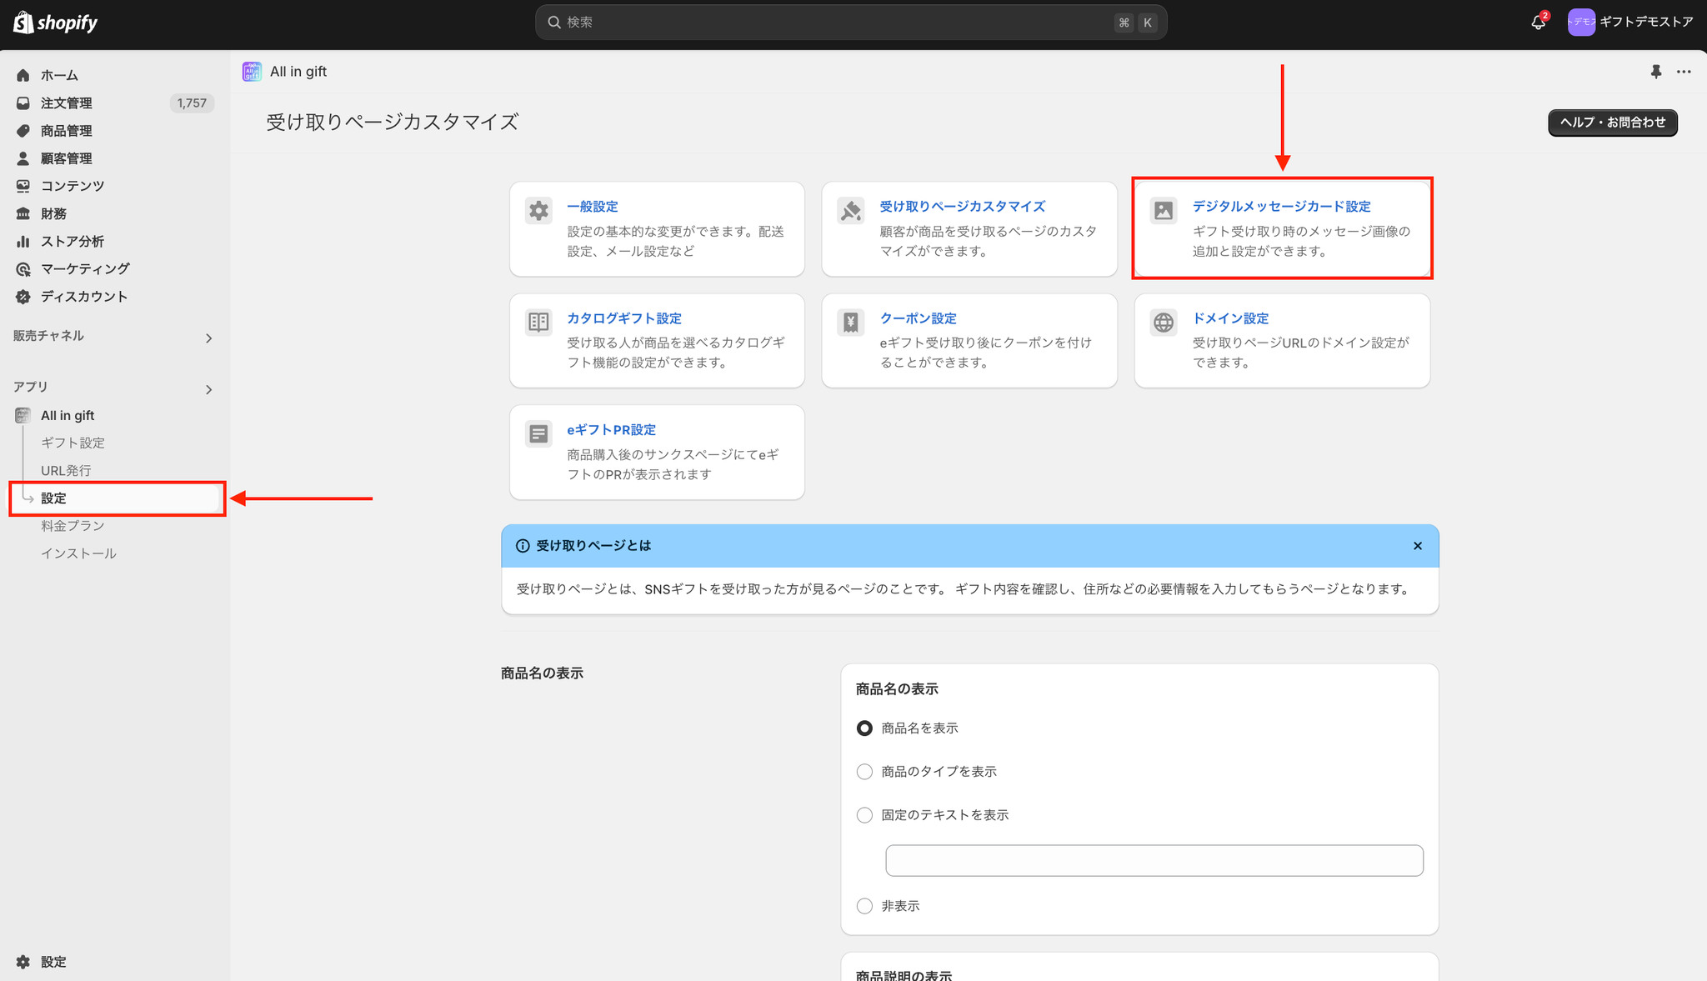Open the ギフトデモストア account menu
This screenshot has height=981, width=1707.
pos(1630,23)
